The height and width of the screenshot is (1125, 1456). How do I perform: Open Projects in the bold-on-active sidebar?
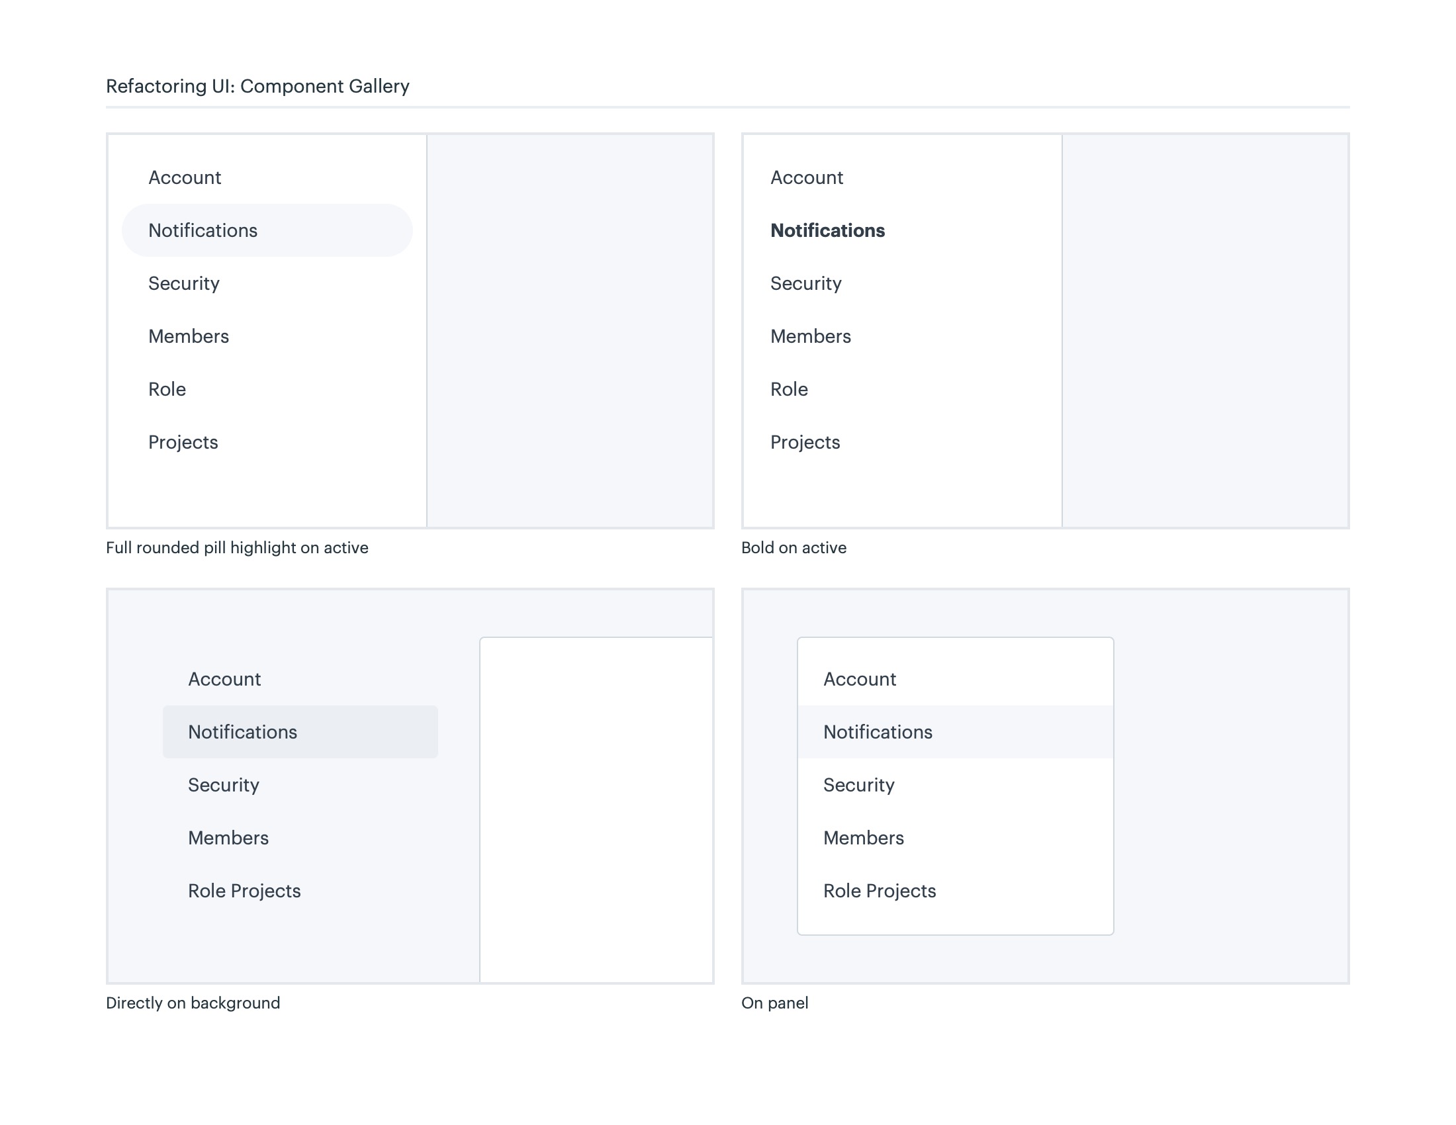pyautogui.click(x=805, y=442)
